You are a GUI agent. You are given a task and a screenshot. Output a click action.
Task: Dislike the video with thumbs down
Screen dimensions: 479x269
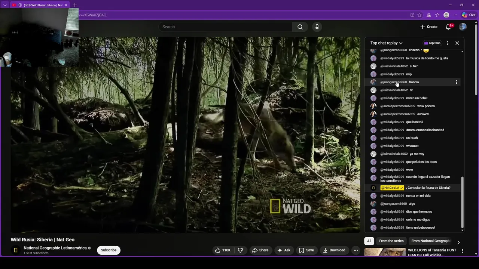click(x=241, y=250)
